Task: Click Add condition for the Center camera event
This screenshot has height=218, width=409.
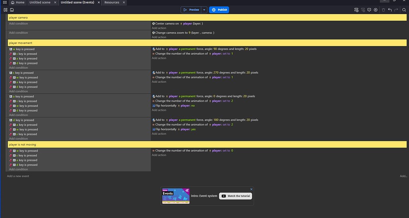Action: 18,24
